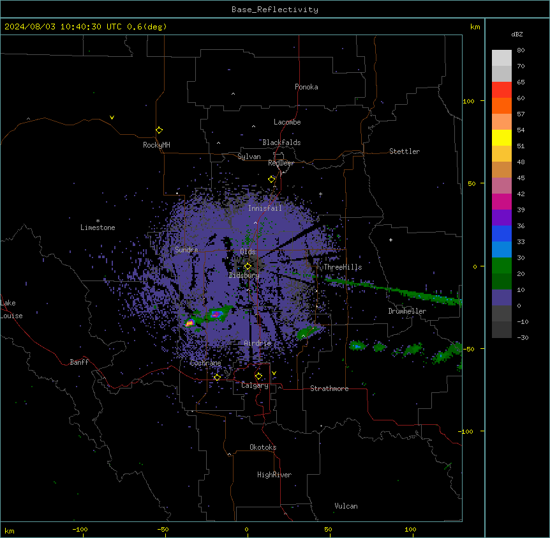
Task: Click the dBZ legend heading
Action: point(517,34)
